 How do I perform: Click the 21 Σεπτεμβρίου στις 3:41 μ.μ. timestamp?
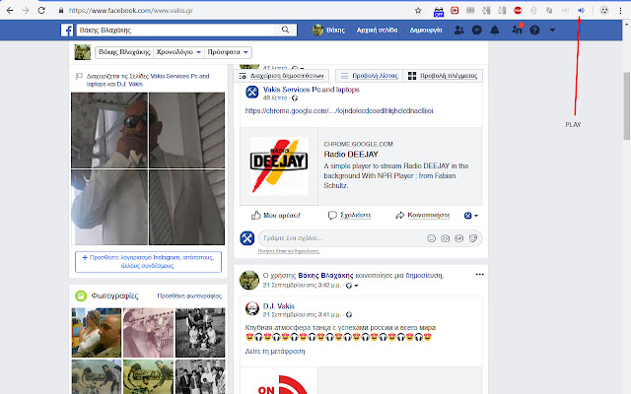click(302, 315)
